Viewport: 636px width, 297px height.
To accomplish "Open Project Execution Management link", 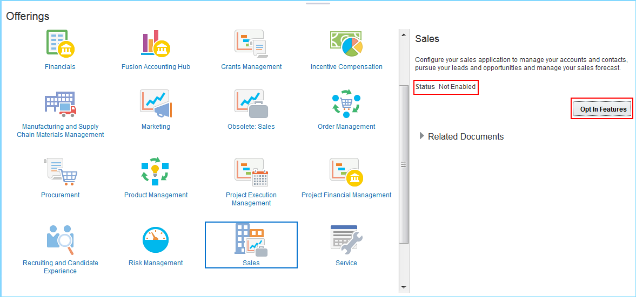I will (251, 199).
